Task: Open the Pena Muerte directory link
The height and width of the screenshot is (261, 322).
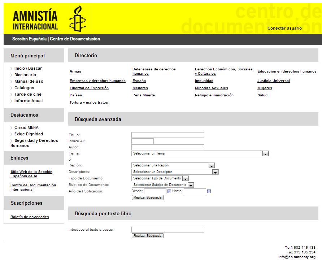Action: 143,95
